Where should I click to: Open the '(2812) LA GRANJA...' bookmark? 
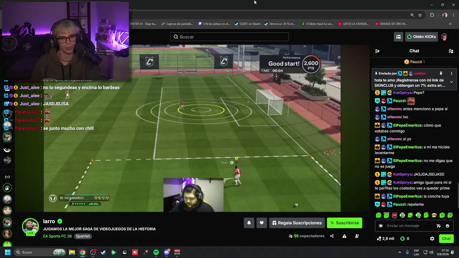(353, 24)
